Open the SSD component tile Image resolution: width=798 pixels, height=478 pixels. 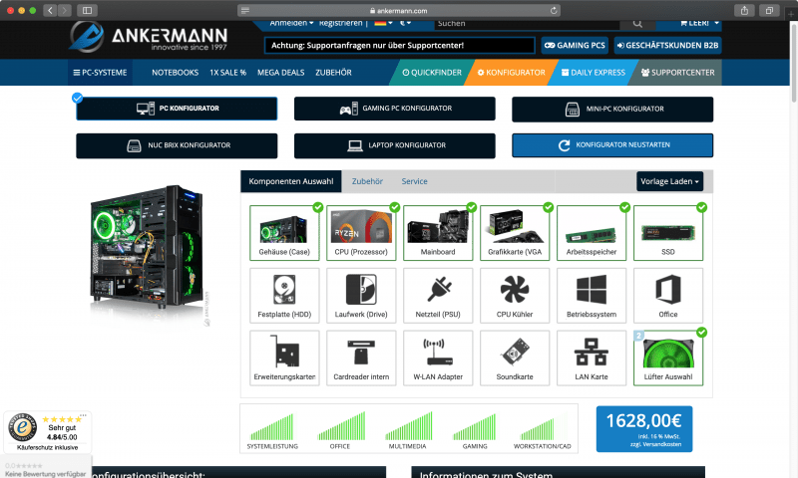pos(668,233)
